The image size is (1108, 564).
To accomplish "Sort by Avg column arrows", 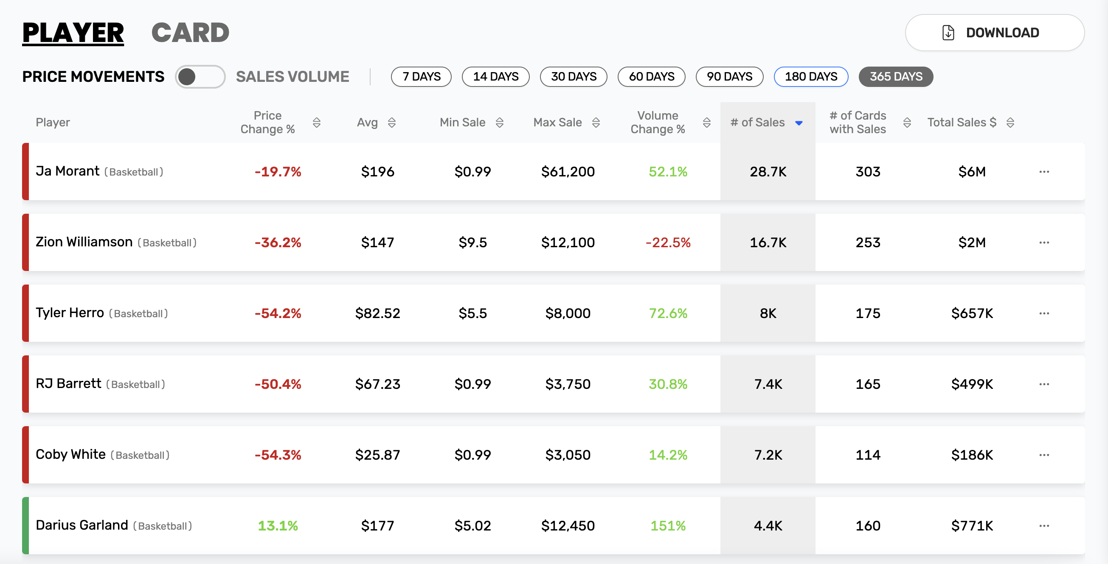I will click(391, 123).
